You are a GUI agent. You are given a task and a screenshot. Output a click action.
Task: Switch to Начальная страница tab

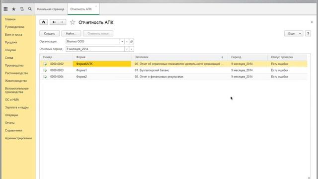coord(51,9)
